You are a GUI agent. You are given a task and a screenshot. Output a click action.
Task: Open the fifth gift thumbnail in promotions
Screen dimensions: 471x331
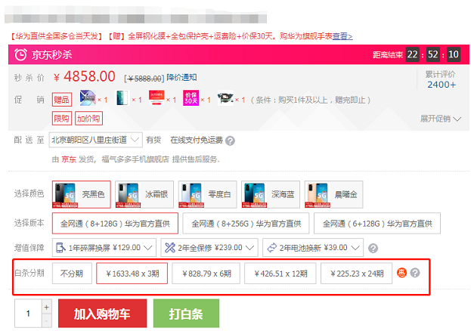[x=225, y=98]
